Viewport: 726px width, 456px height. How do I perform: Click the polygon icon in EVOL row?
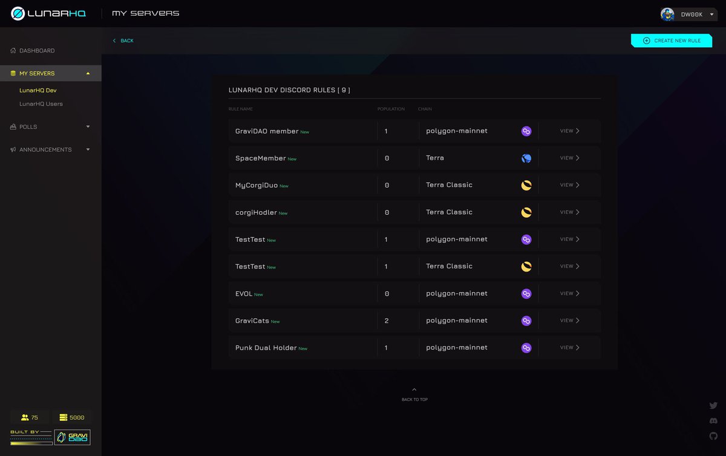[x=526, y=293]
